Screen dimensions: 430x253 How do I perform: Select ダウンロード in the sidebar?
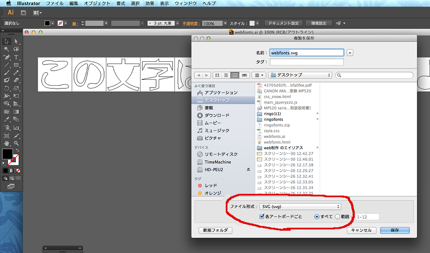pos(217,115)
